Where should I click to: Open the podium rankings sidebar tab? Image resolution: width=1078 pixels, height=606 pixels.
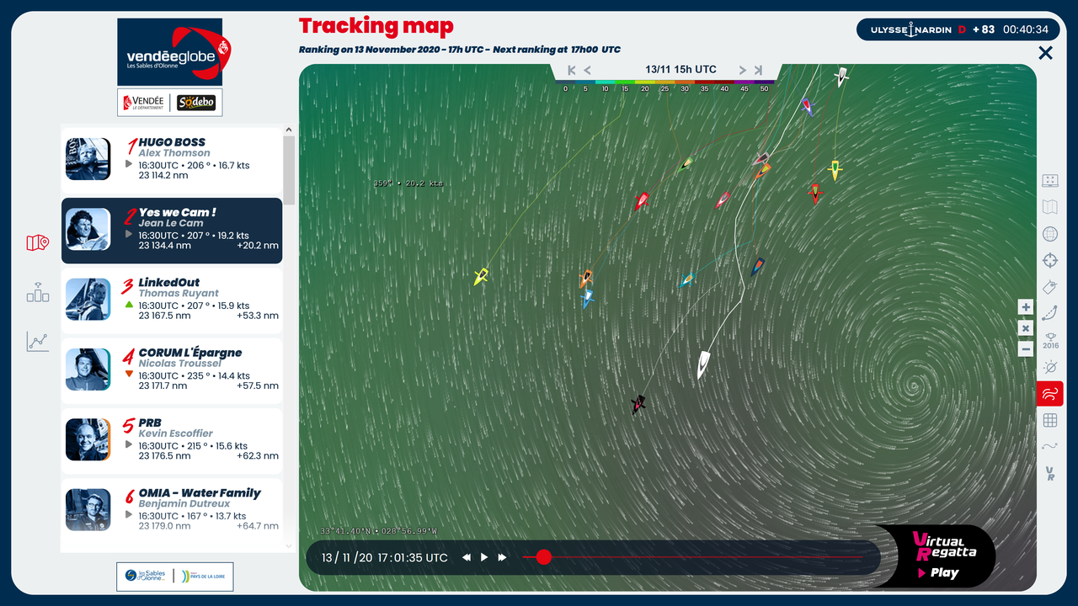(x=38, y=292)
